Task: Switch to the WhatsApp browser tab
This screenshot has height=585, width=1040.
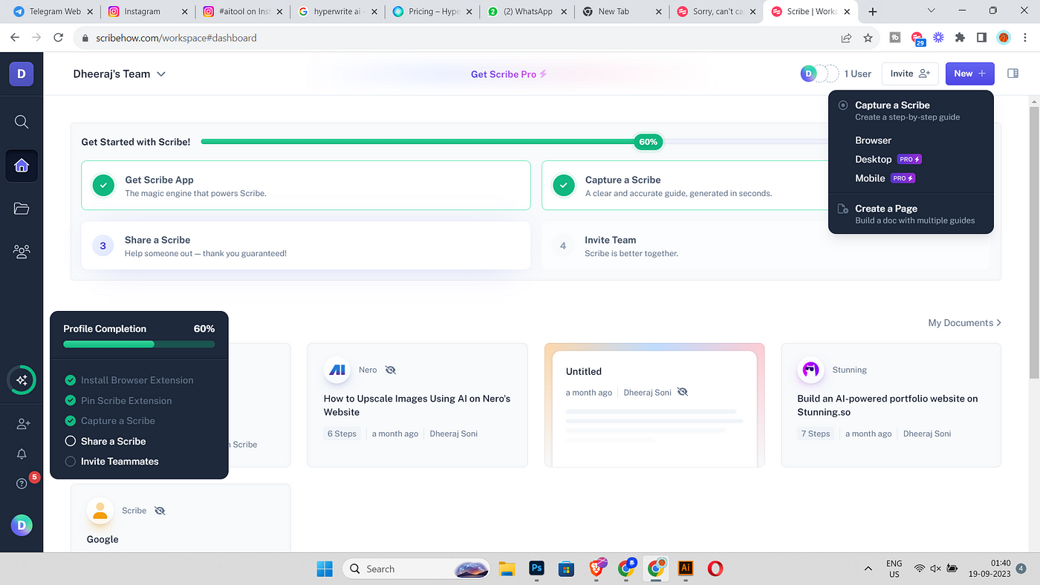Action: 527,12
